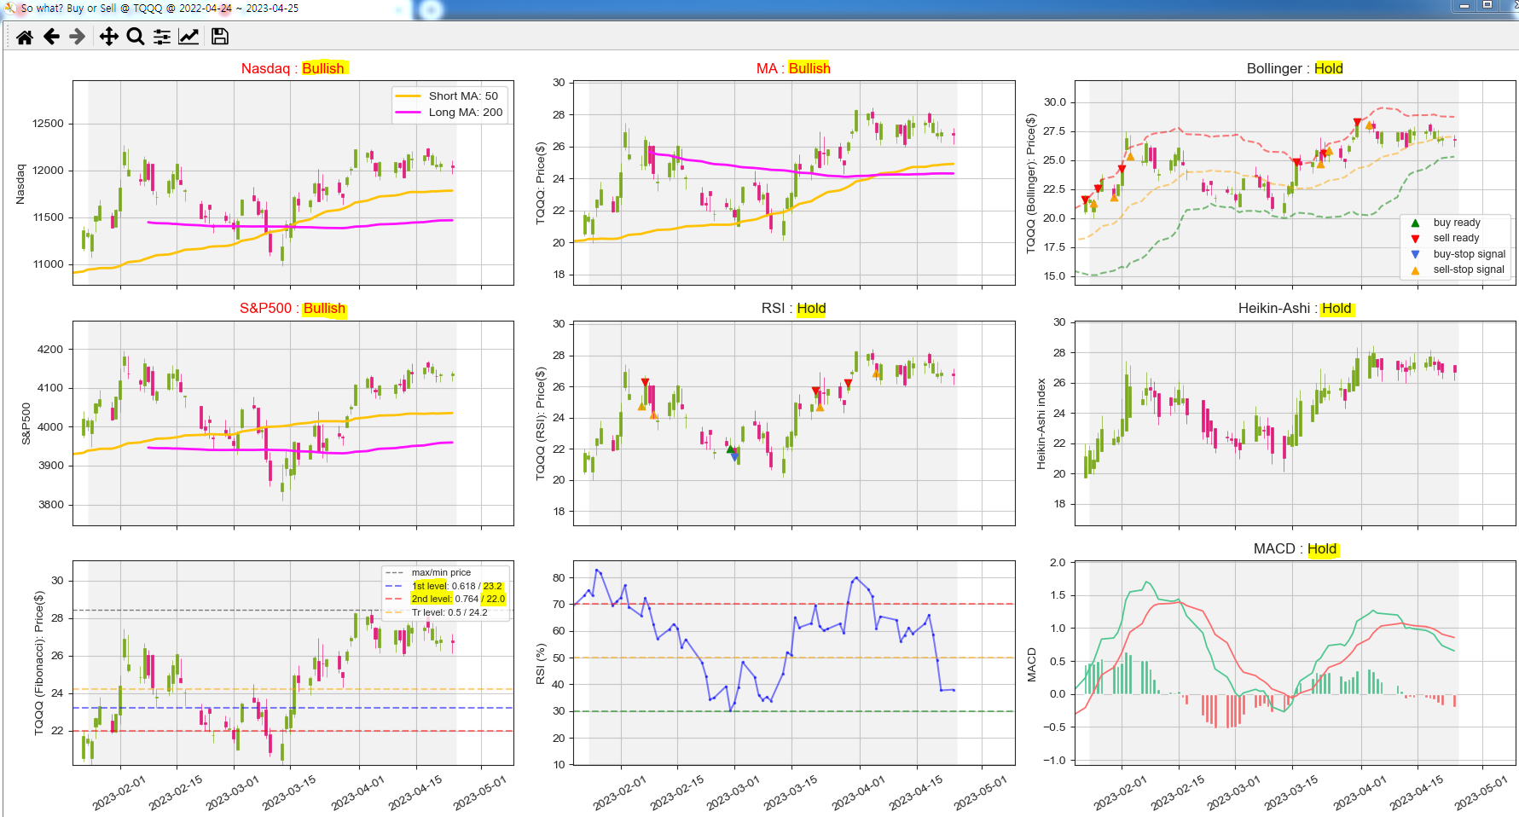Click the maximize window button
This screenshot has width=1519, height=817.
[1487, 6]
